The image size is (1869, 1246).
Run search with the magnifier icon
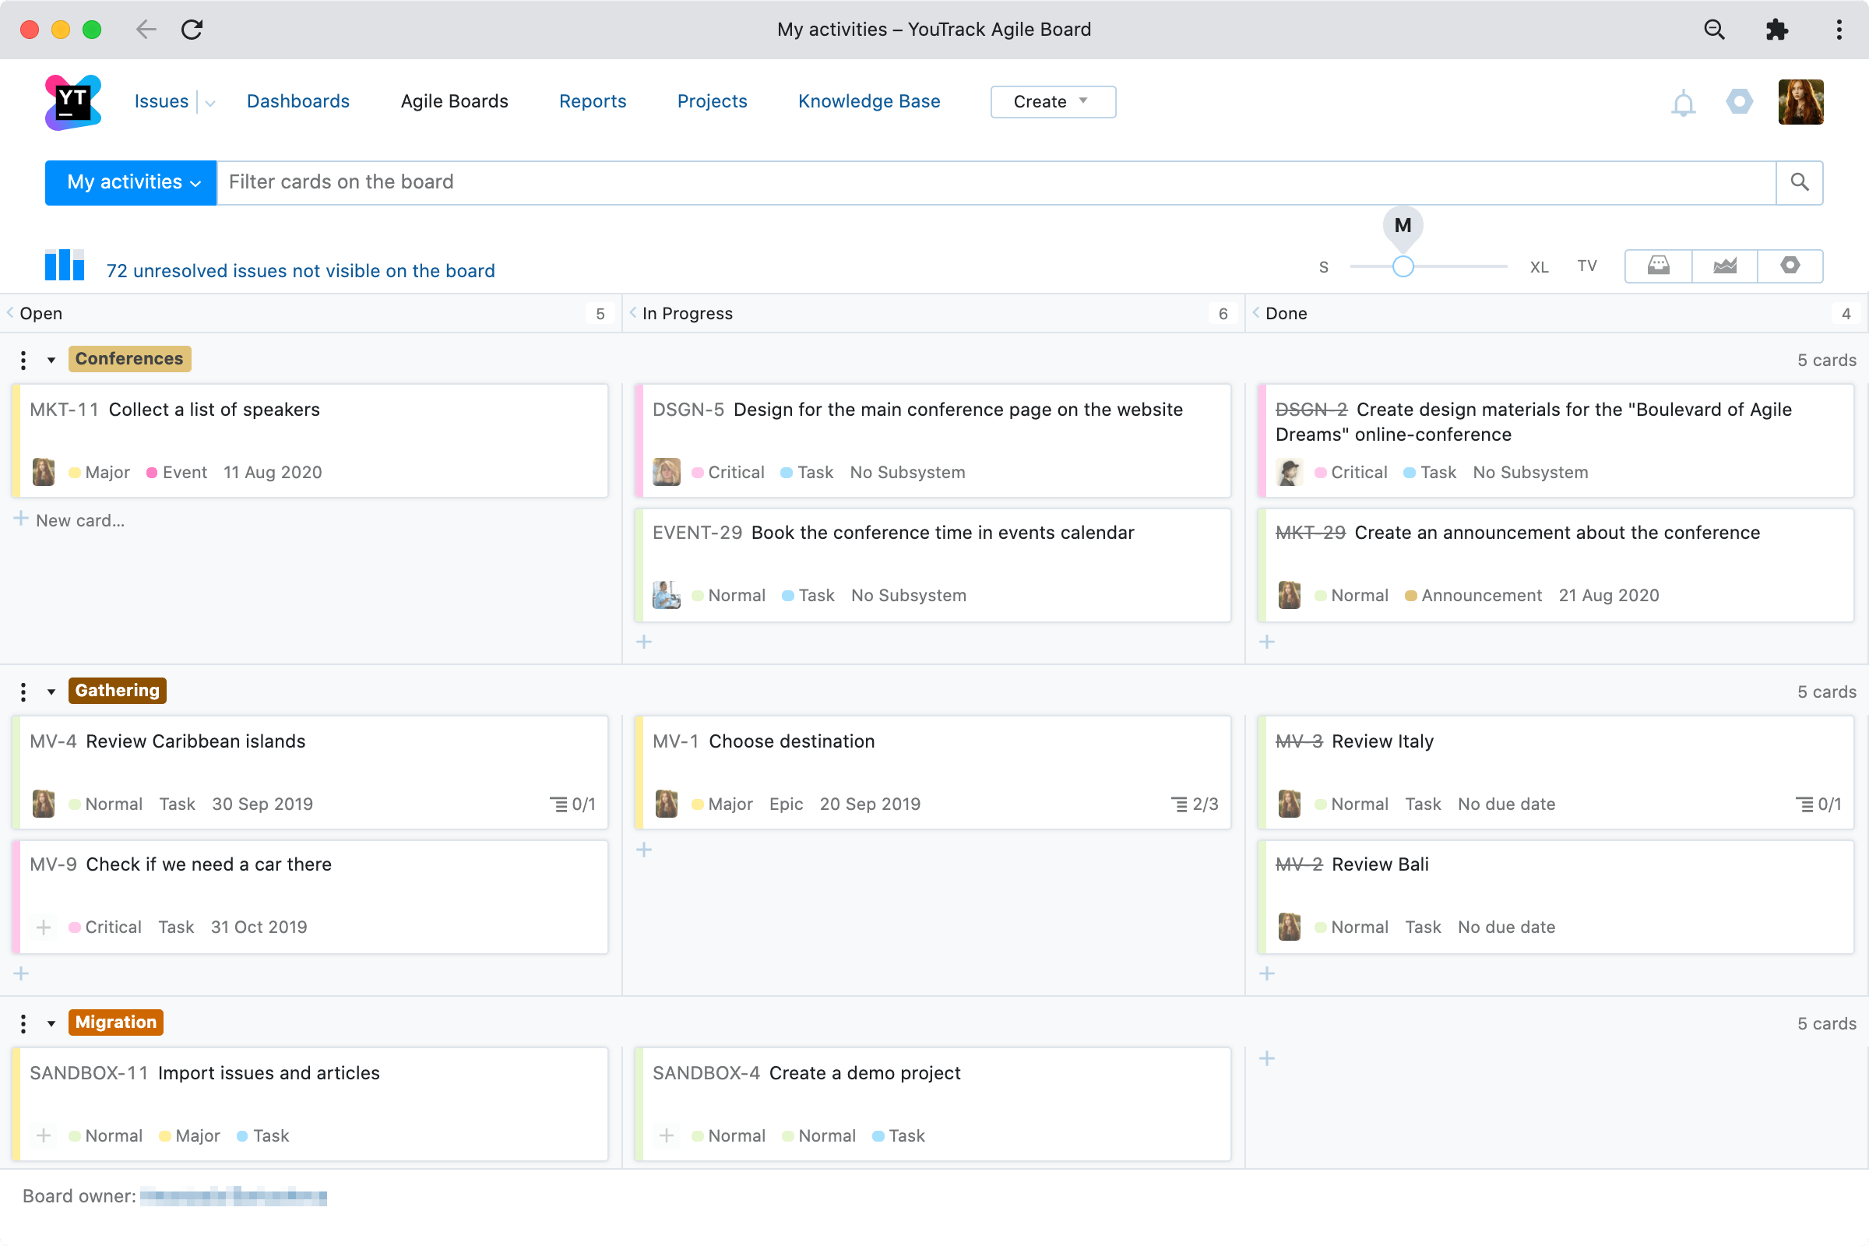[x=1800, y=182]
